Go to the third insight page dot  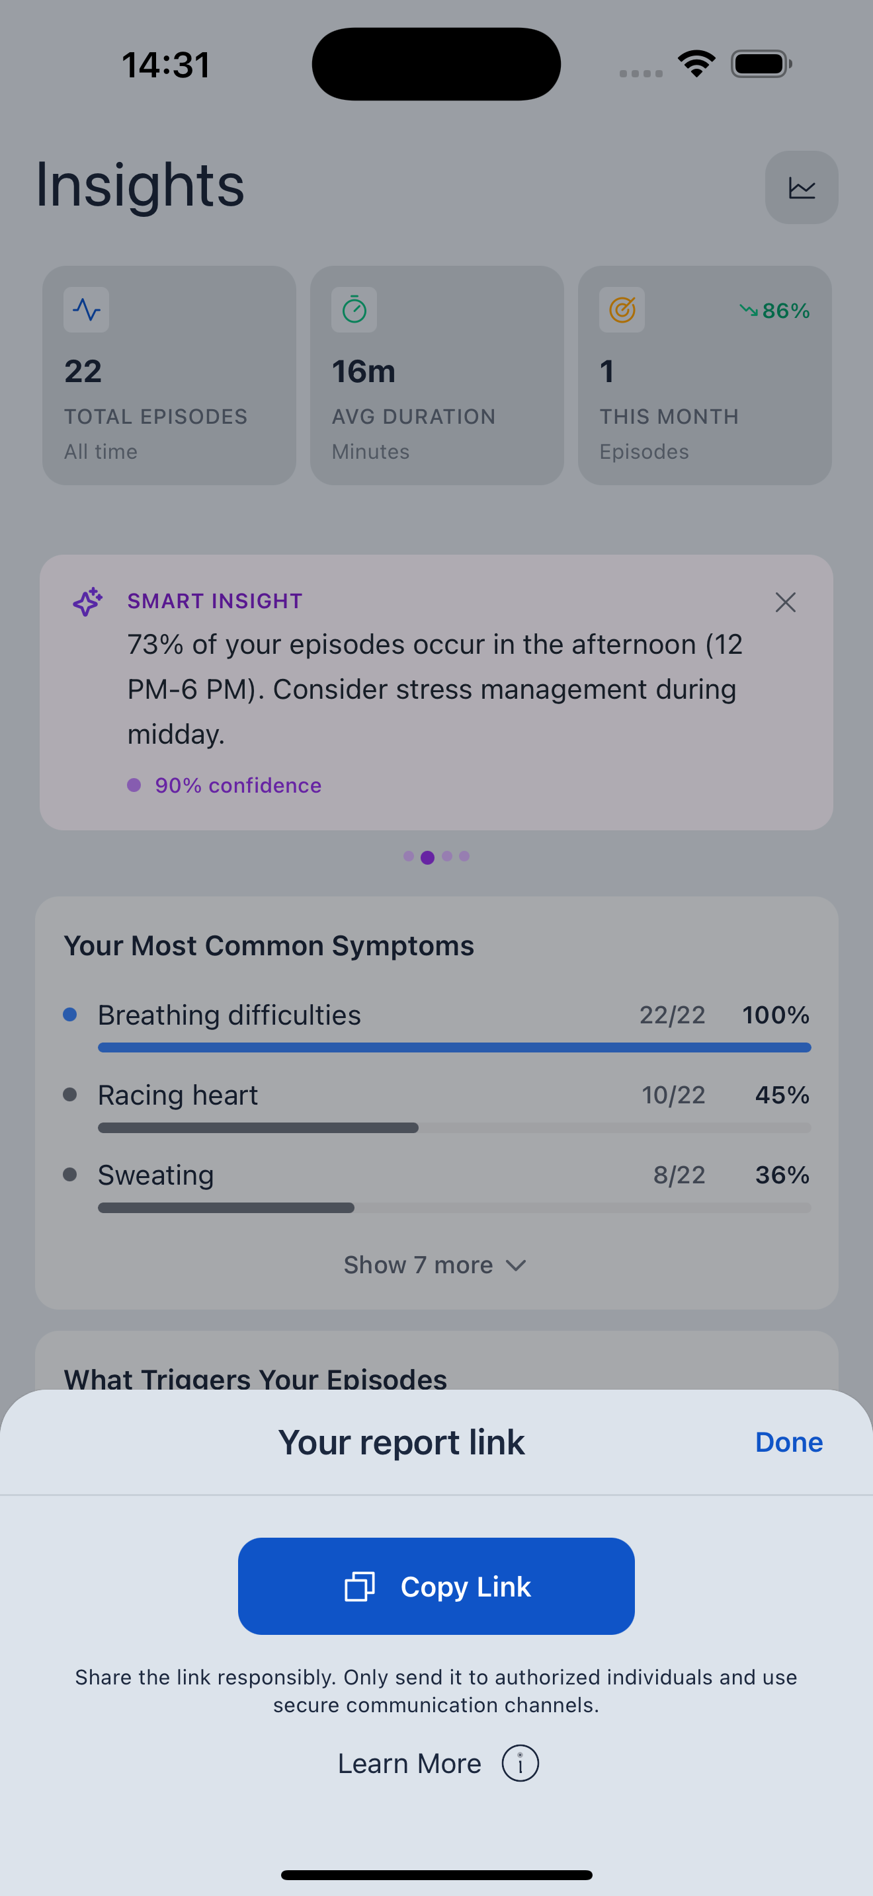pyautogui.click(x=447, y=856)
